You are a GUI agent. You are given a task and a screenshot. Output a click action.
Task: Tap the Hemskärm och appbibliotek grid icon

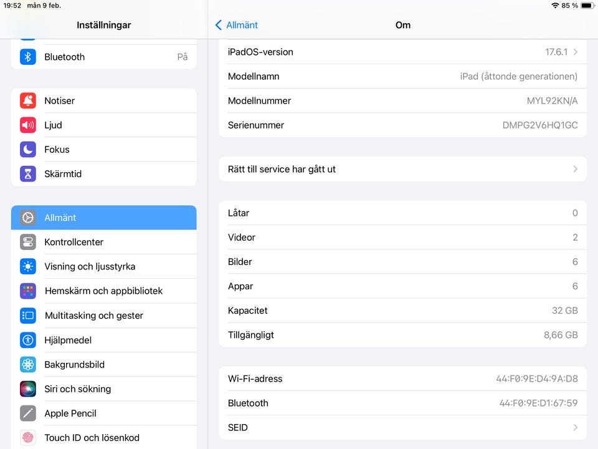click(27, 291)
